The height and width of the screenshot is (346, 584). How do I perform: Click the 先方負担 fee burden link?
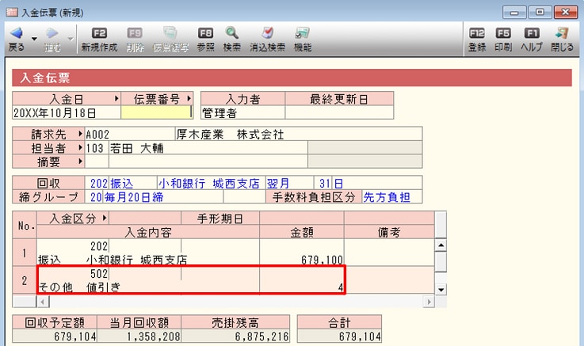click(x=387, y=197)
